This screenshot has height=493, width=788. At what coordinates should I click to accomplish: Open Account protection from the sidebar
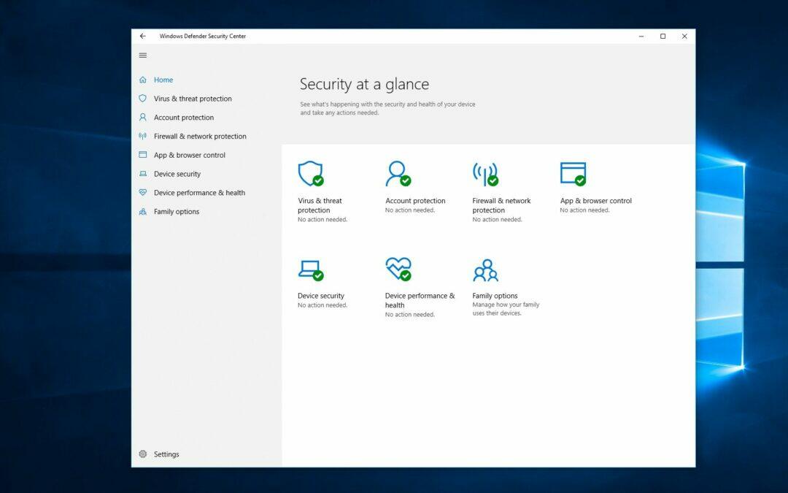(x=183, y=118)
